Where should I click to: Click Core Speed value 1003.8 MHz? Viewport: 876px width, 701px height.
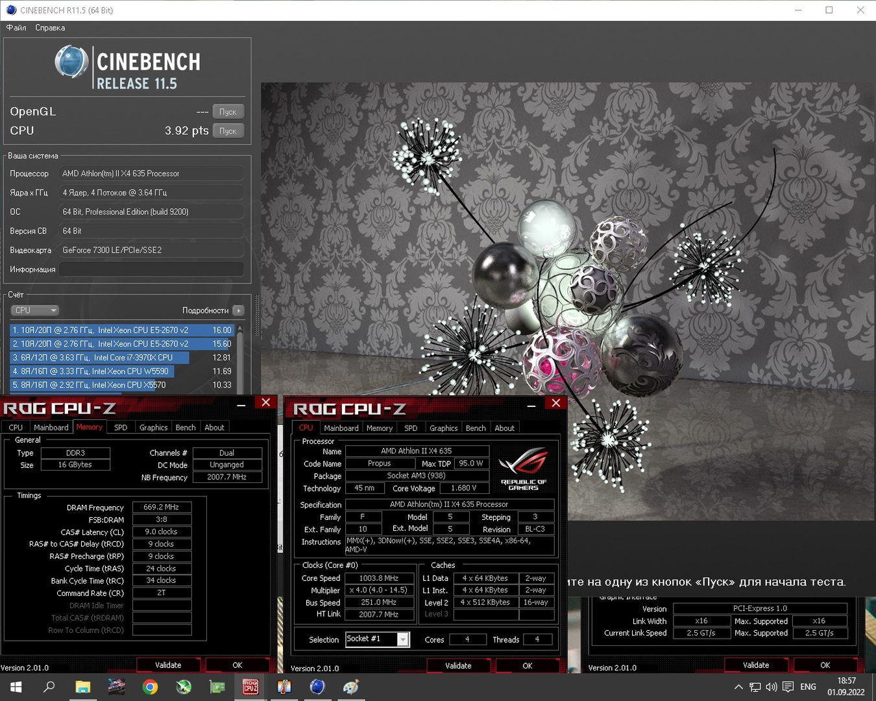[x=378, y=578]
